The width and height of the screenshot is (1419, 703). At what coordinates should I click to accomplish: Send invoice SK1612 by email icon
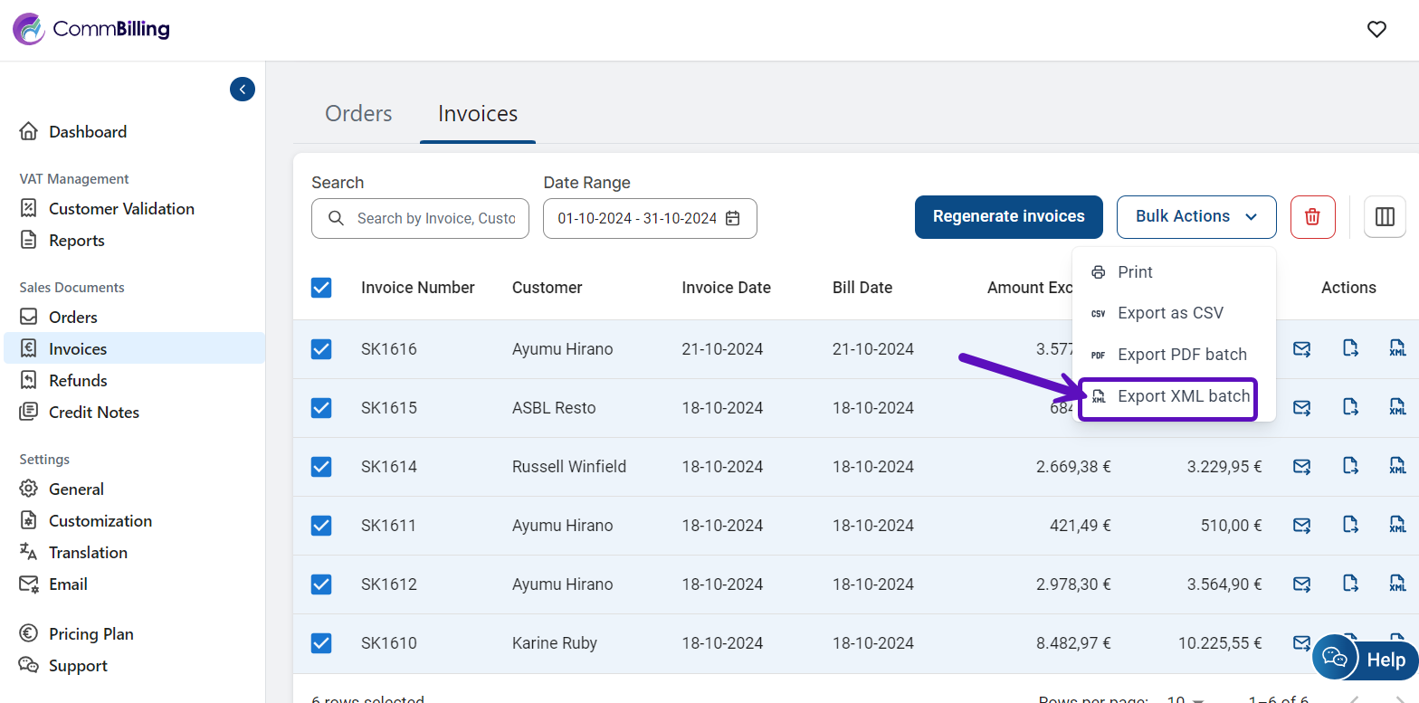click(1301, 584)
